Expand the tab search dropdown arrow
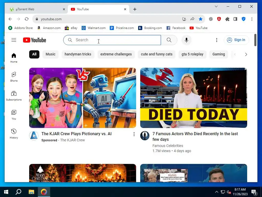Screen dimensions: 262x197 click(216, 6)
